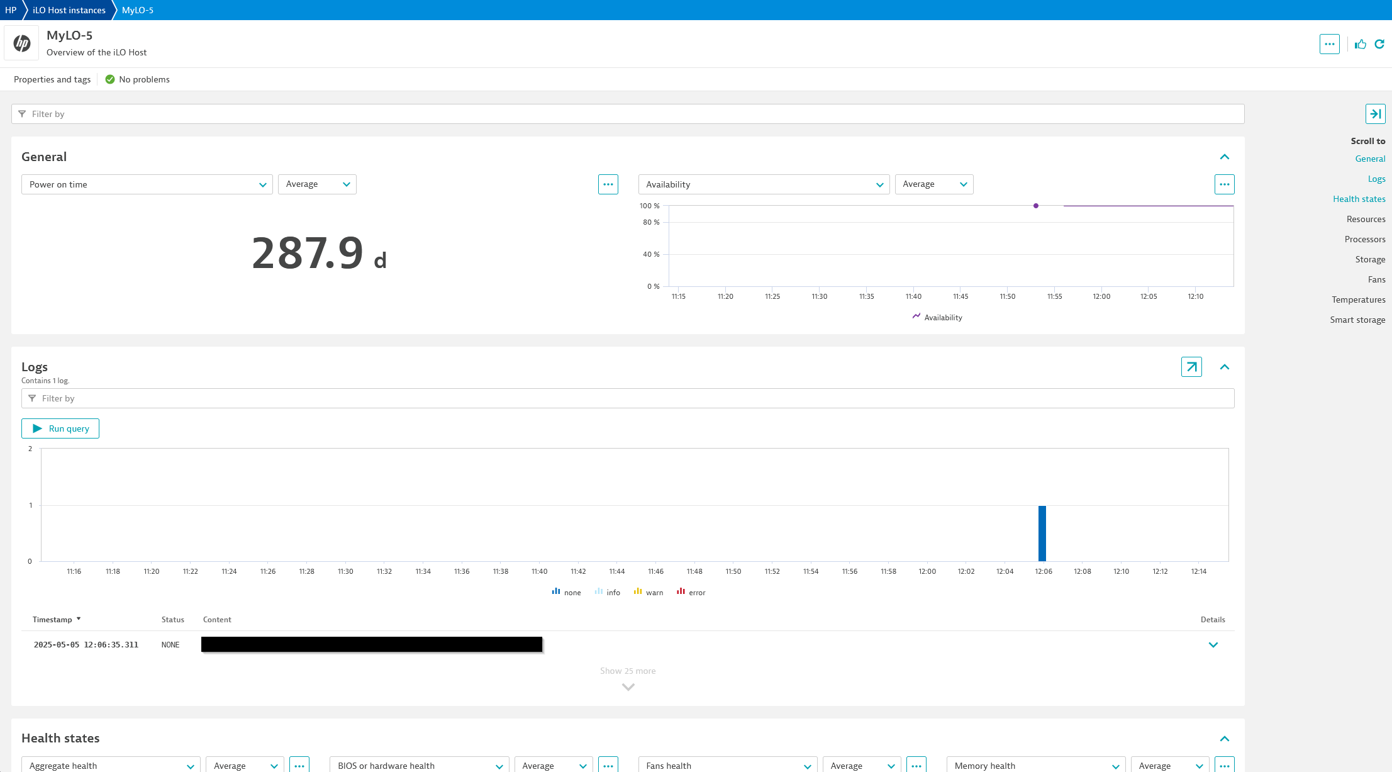Image resolution: width=1392 pixels, height=772 pixels.
Task: Open the Fans health chart menu
Action: 916,764
